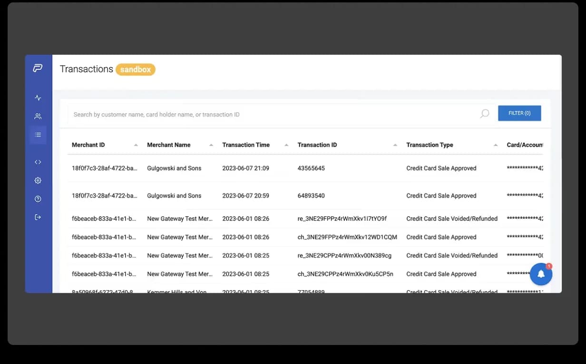This screenshot has width=586, height=364.
Task: Click the Transaction Type column header
Action: point(430,145)
